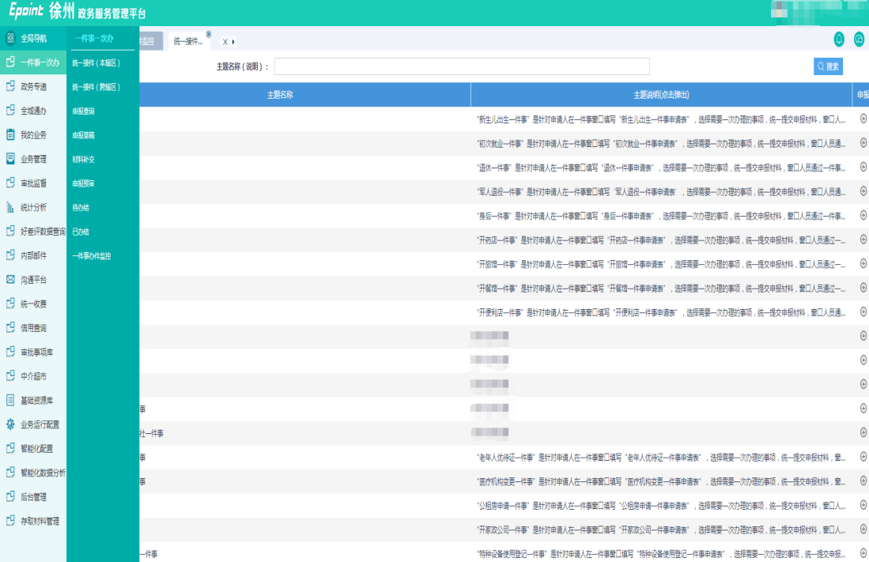Click the 搜索 search button
869x562 pixels.
[x=828, y=66]
